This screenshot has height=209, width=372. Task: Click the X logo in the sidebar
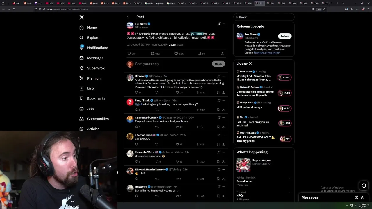(82, 17)
